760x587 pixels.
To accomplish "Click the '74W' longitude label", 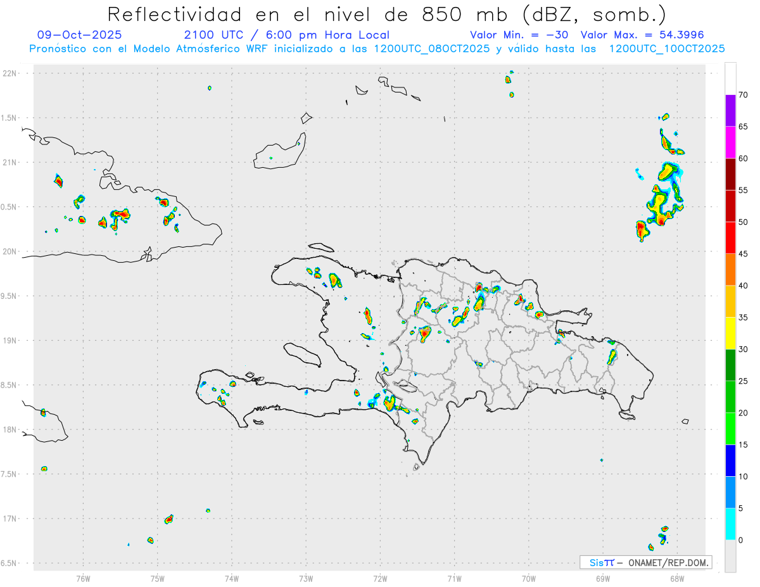I will (232, 578).
